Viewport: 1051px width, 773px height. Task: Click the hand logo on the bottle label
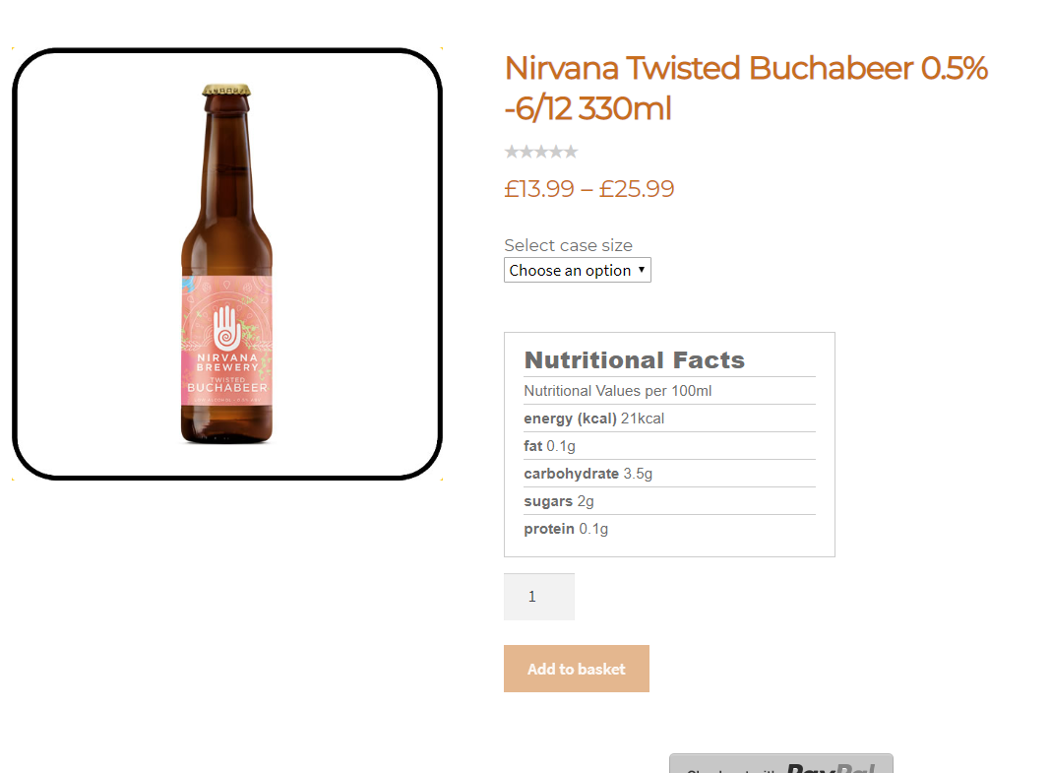point(226,326)
